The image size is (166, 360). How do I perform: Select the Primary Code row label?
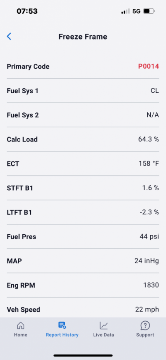(x=28, y=67)
